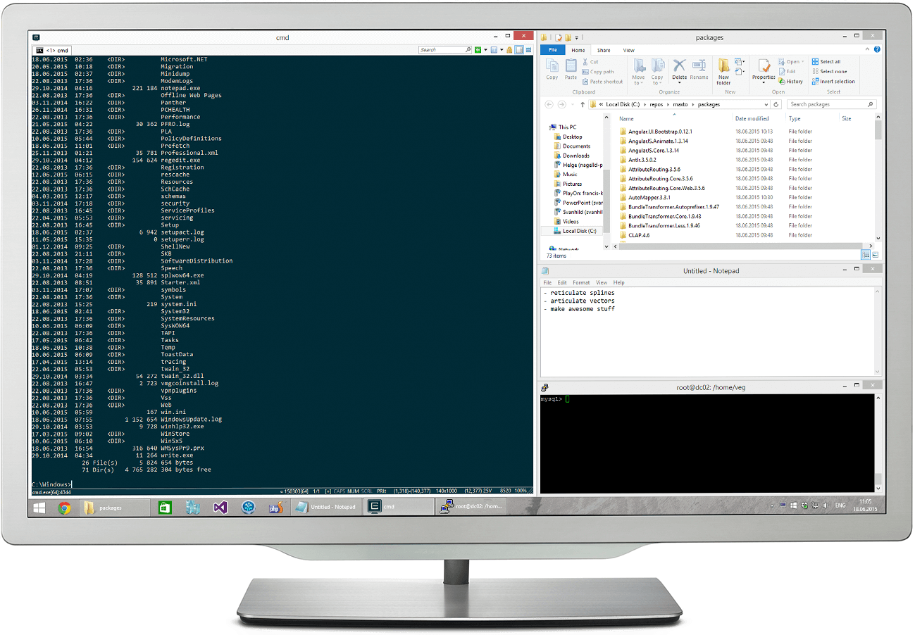Viewport: 915px width, 635px height.
Task: Switch to Share tab in Explorer ribbon
Action: [604, 50]
